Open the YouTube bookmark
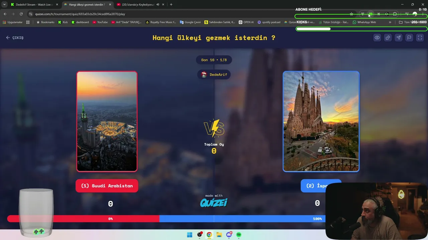This screenshot has height=240, width=428. pos(100,22)
